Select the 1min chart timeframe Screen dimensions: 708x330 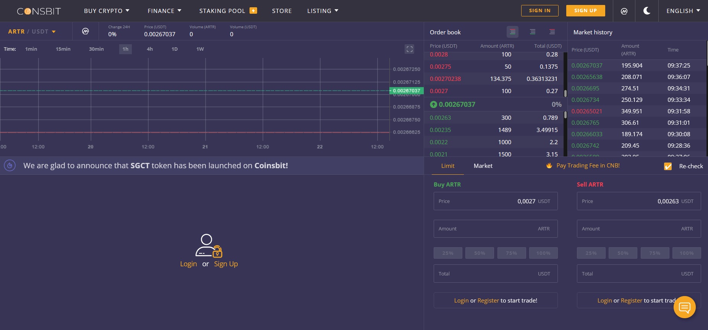31,49
